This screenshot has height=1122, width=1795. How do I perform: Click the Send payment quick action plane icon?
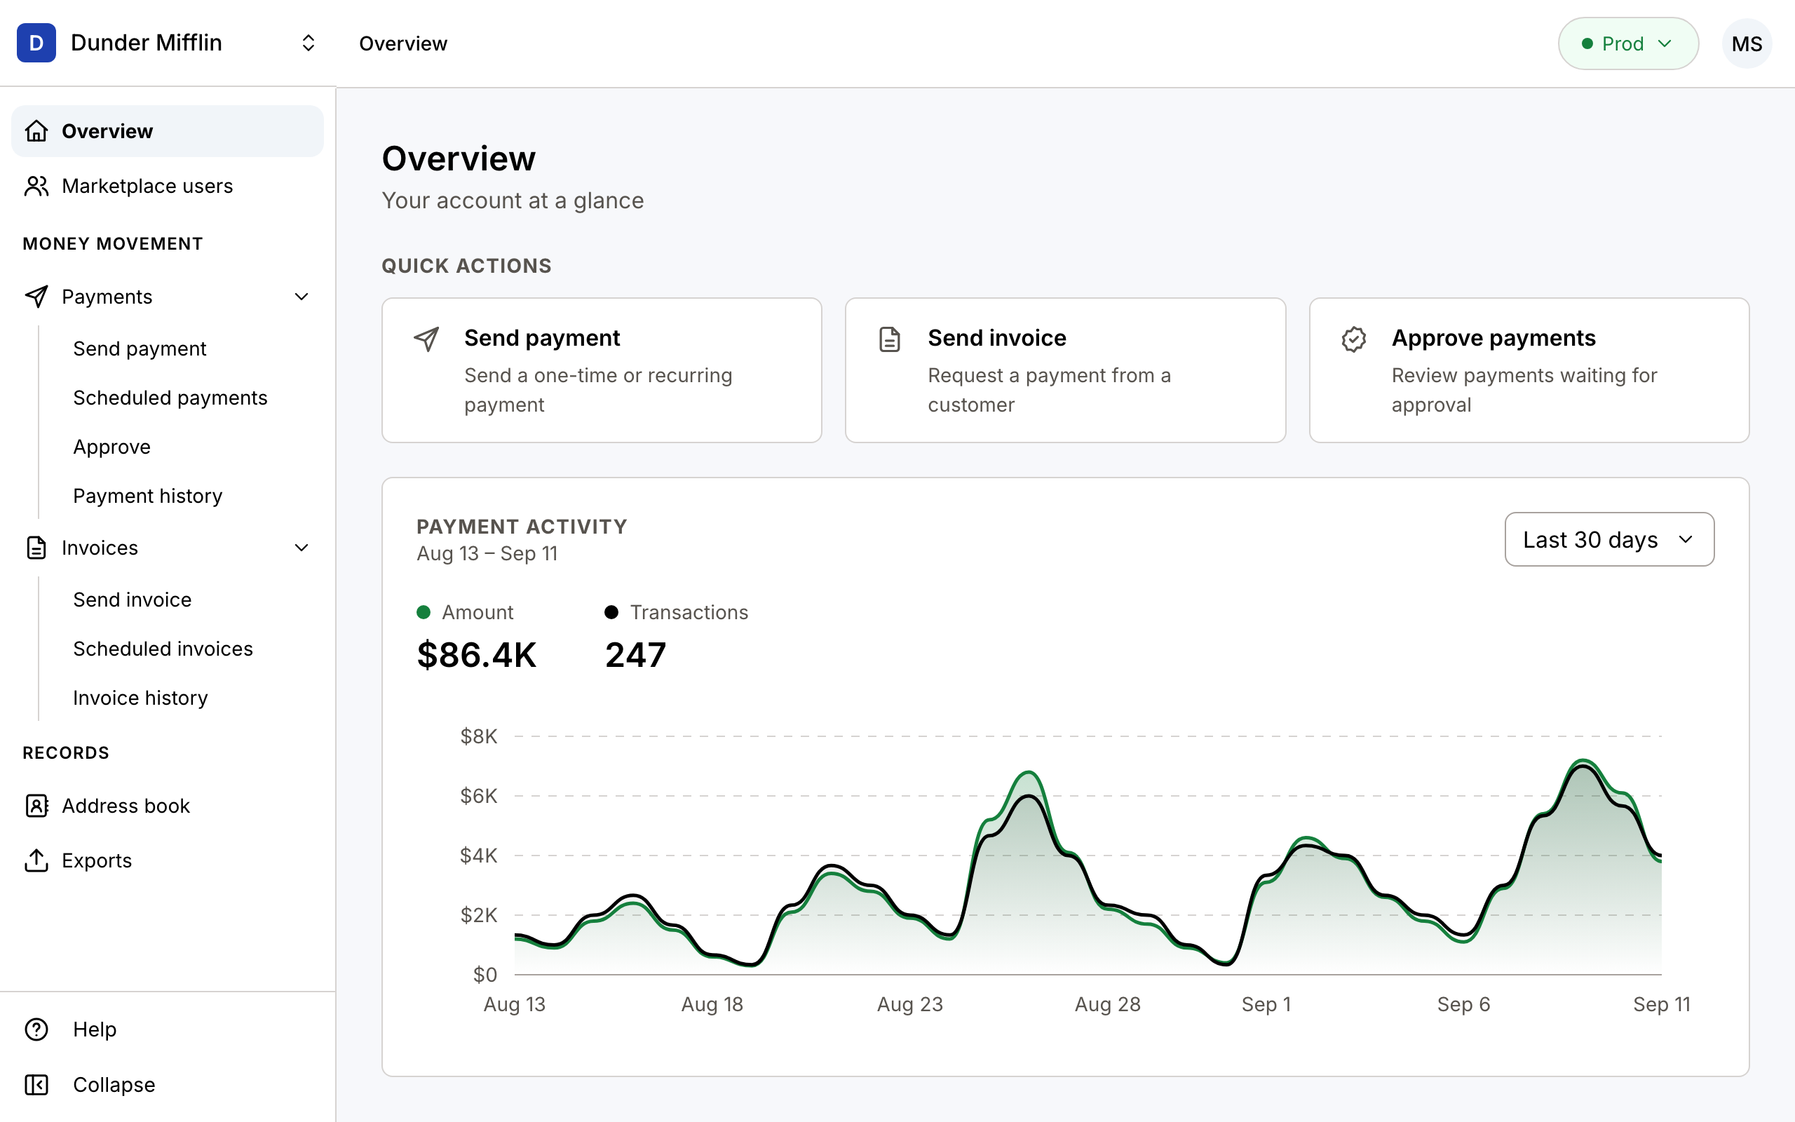coord(426,339)
